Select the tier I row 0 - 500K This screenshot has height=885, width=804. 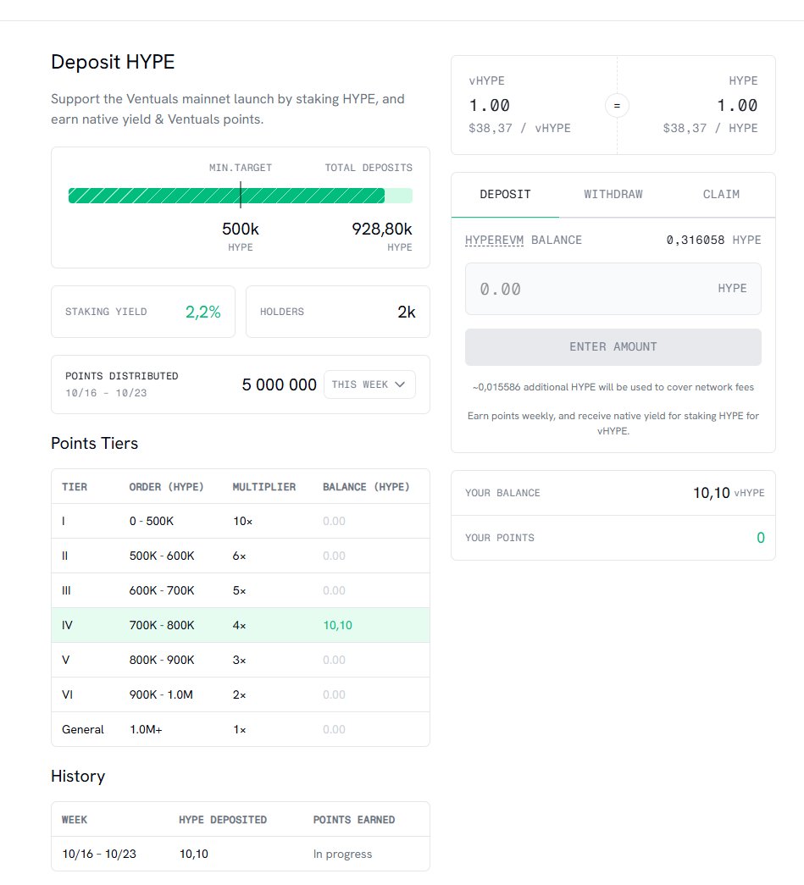[241, 521]
